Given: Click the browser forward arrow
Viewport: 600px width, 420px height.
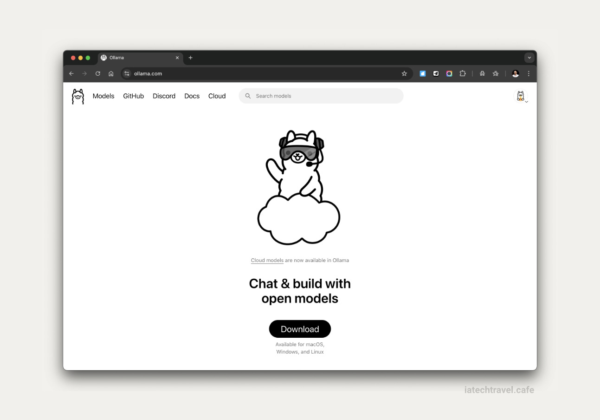Looking at the screenshot, I should point(84,73).
